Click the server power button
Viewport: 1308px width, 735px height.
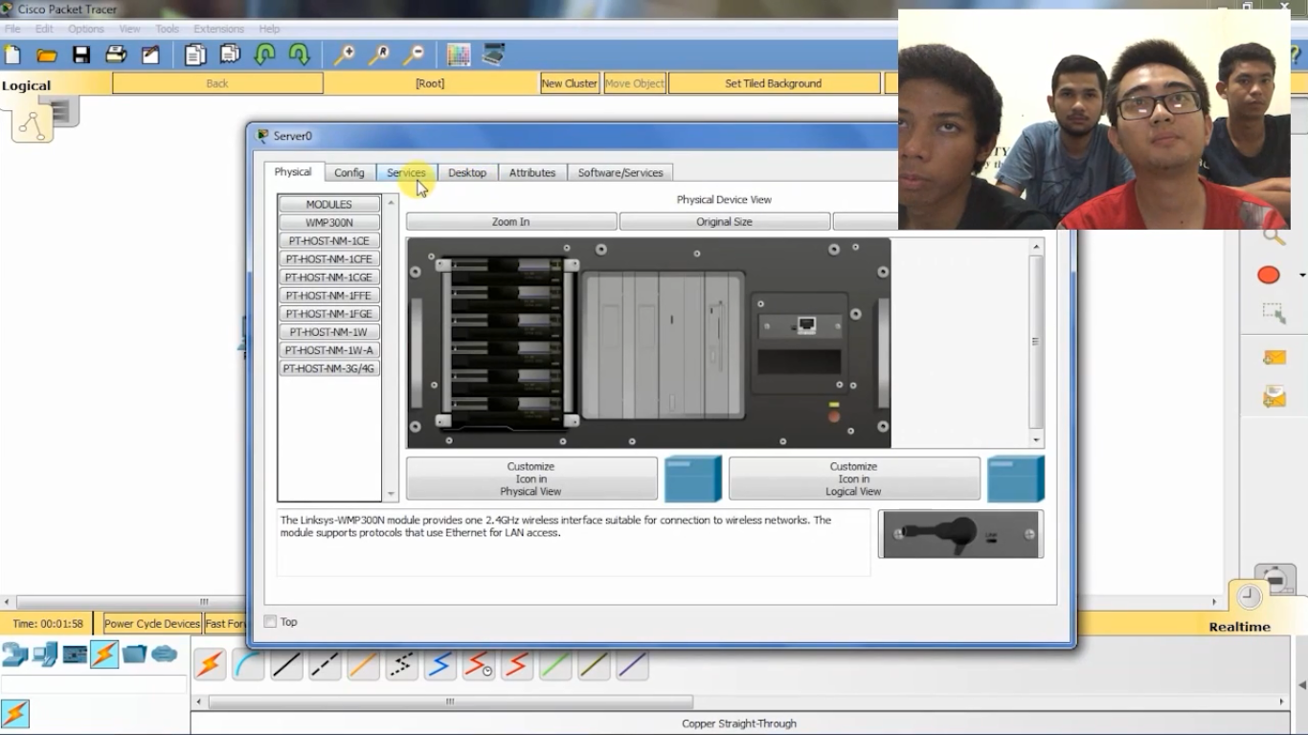click(x=834, y=416)
